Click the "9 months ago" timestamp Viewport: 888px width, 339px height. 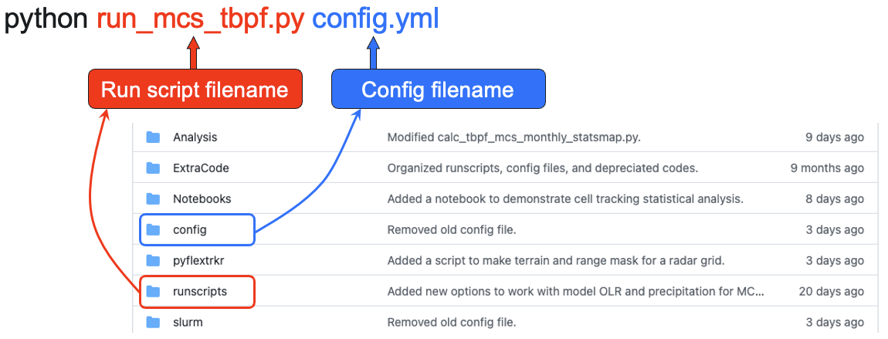coord(827,168)
